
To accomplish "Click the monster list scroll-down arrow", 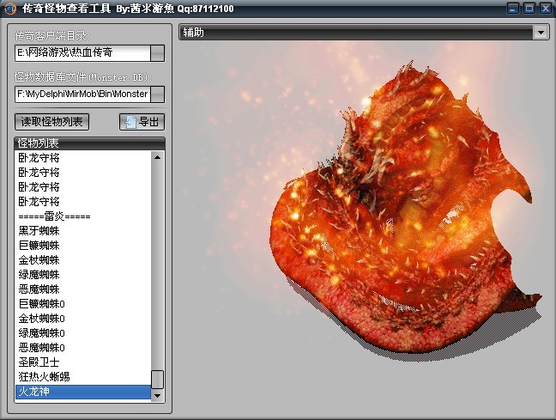I will (x=157, y=395).
